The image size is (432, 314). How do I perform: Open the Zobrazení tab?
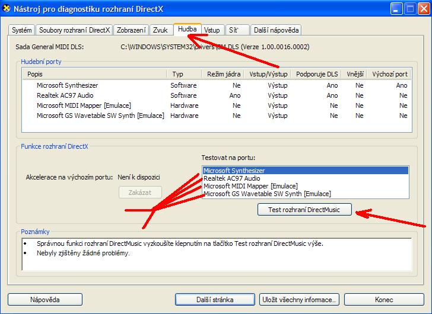(x=131, y=30)
